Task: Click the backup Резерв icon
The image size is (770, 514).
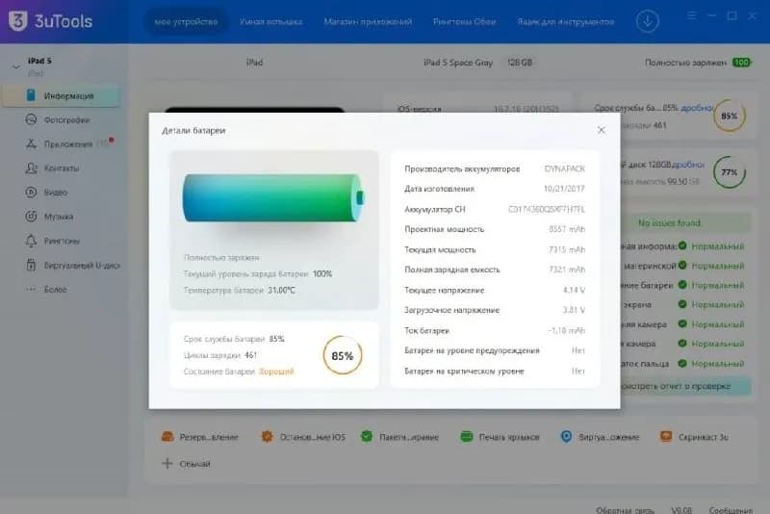Action: [x=167, y=436]
